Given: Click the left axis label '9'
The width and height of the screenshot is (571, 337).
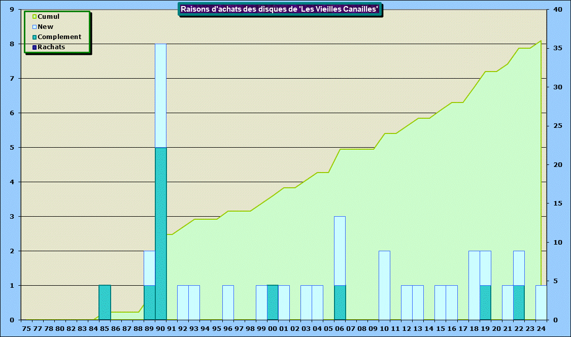Looking at the screenshot, I should (12, 10).
